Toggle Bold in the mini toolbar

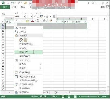pos(16,21)
